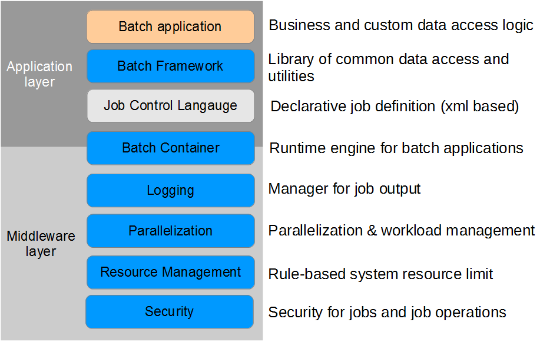The height and width of the screenshot is (342, 540).
Task: Click the Resource Management block
Action: coord(170,272)
